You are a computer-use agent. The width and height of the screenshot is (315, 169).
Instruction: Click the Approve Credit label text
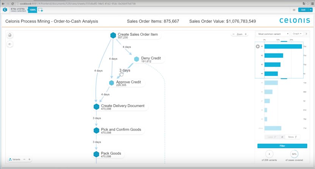128,82
